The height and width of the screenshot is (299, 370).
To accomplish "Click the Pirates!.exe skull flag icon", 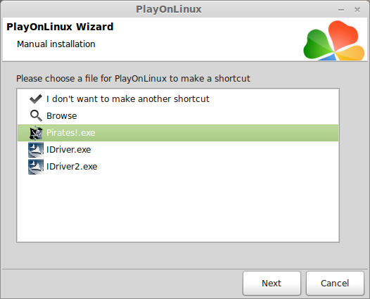I will tap(36, 133).
